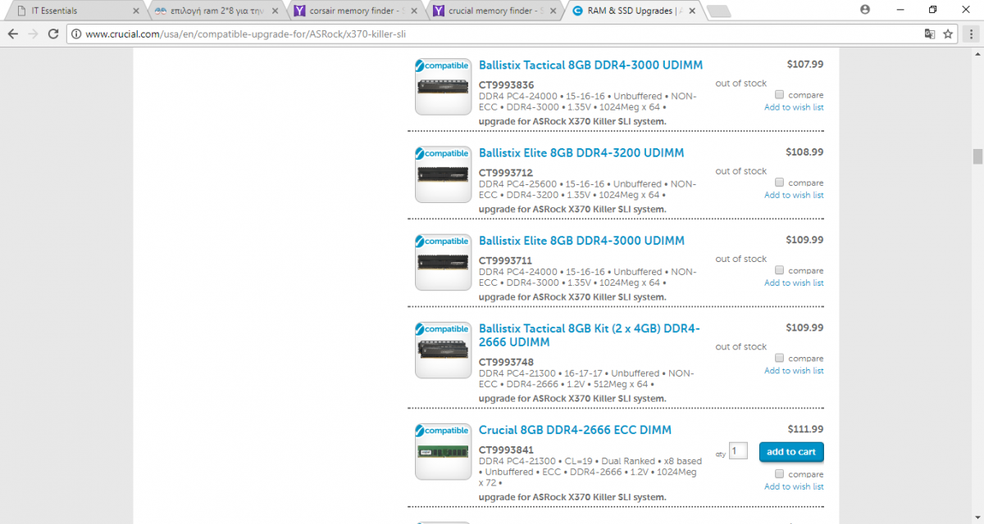Screen dimensions: 984x524
Task: Check compare for Crucial 8GB DDR4-2666 ECC DIMM
Action: 780,473
